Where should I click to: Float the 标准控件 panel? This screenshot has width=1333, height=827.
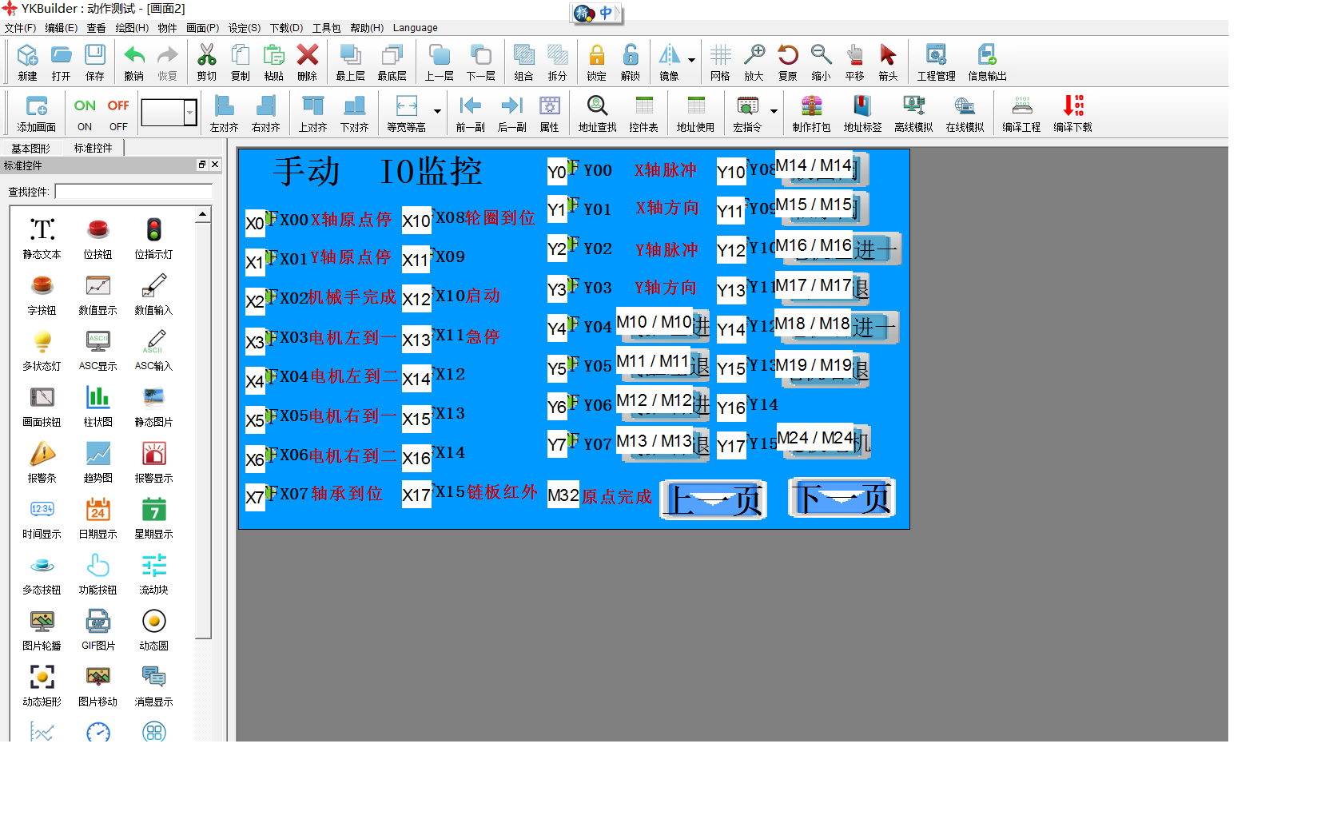(x=202, y=165)
